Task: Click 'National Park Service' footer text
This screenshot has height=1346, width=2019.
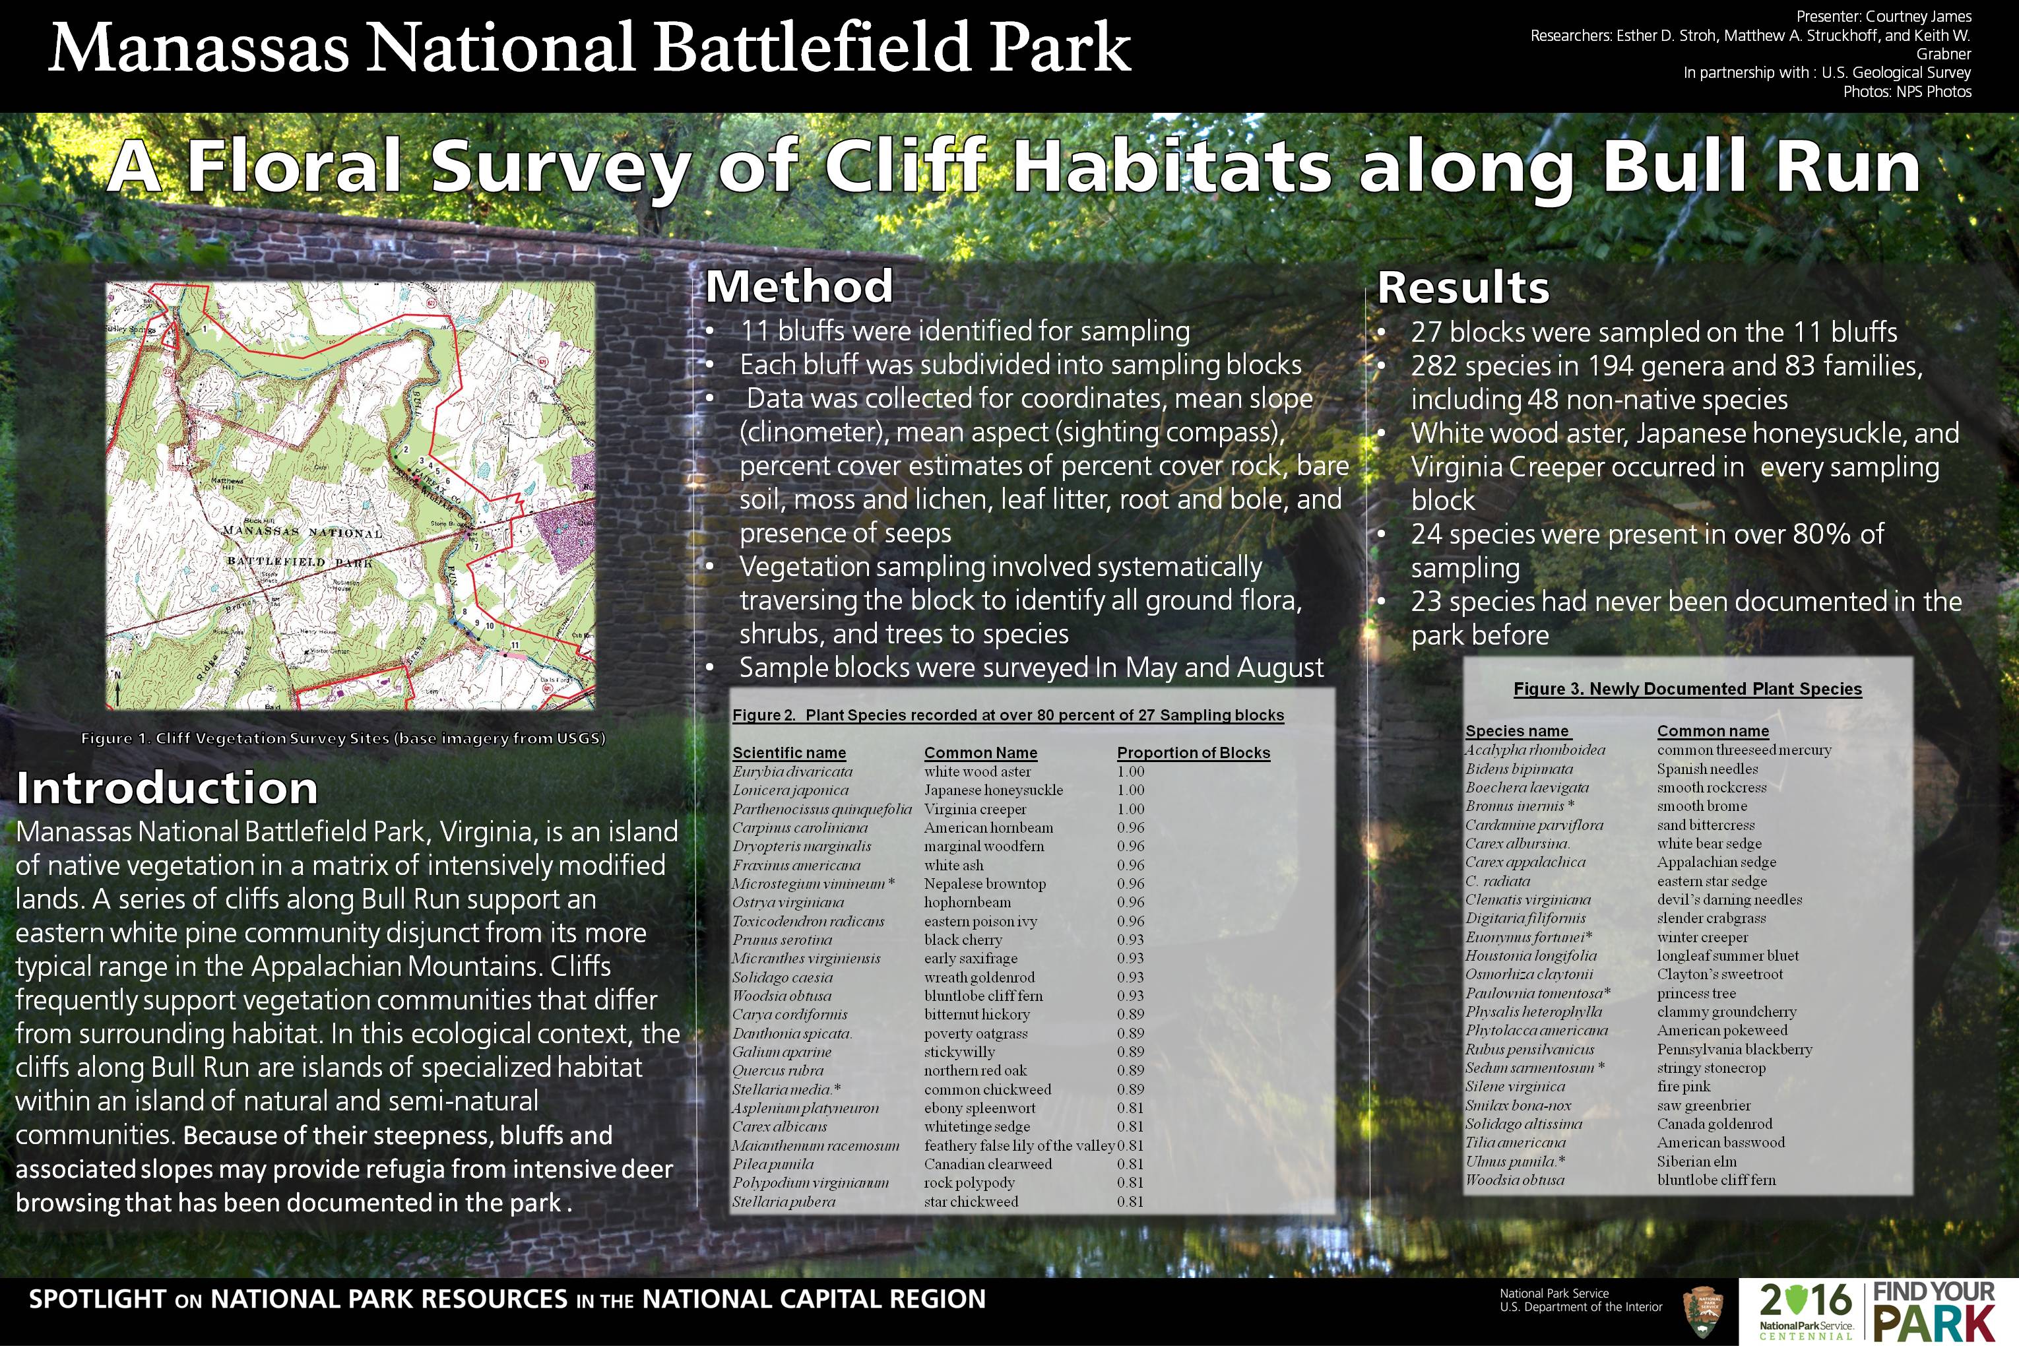Action: tap(1554, 1294)
